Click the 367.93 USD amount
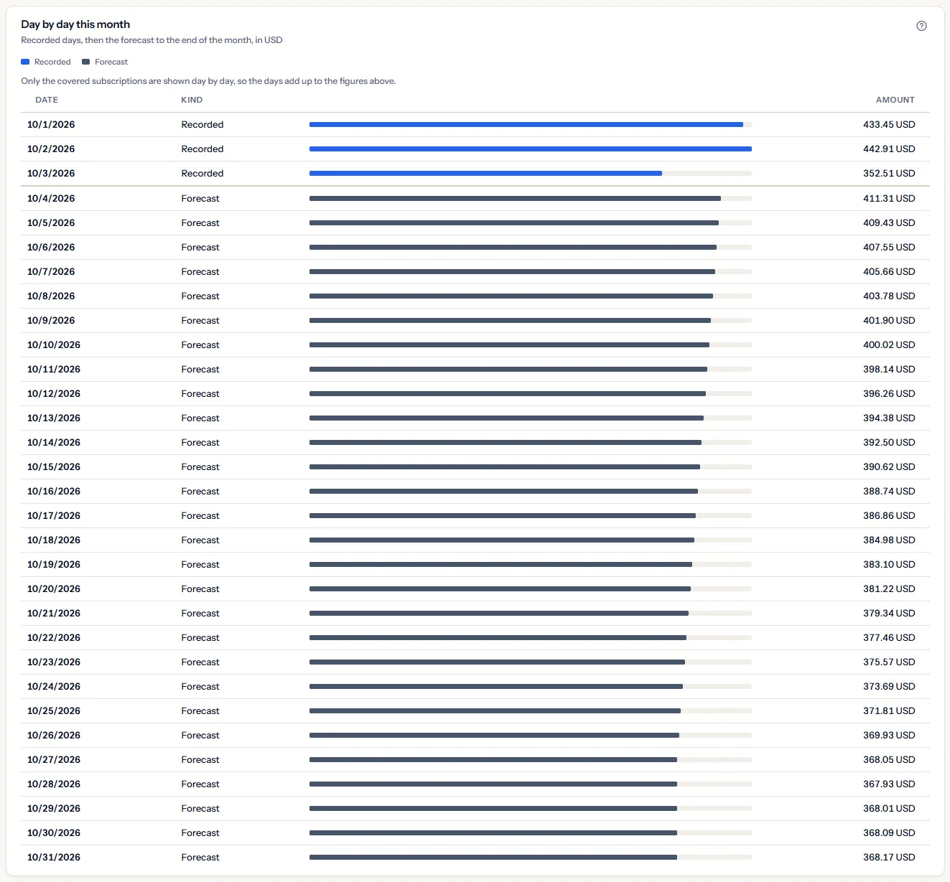 point(889,784)
